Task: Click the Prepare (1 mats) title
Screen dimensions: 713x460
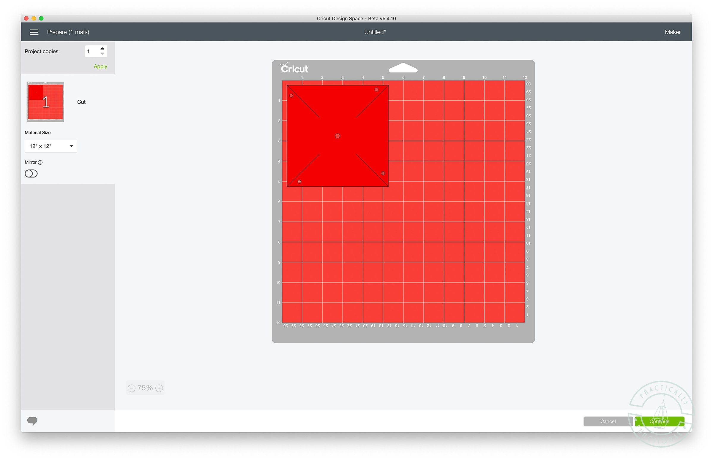Action: coord(68,32)
